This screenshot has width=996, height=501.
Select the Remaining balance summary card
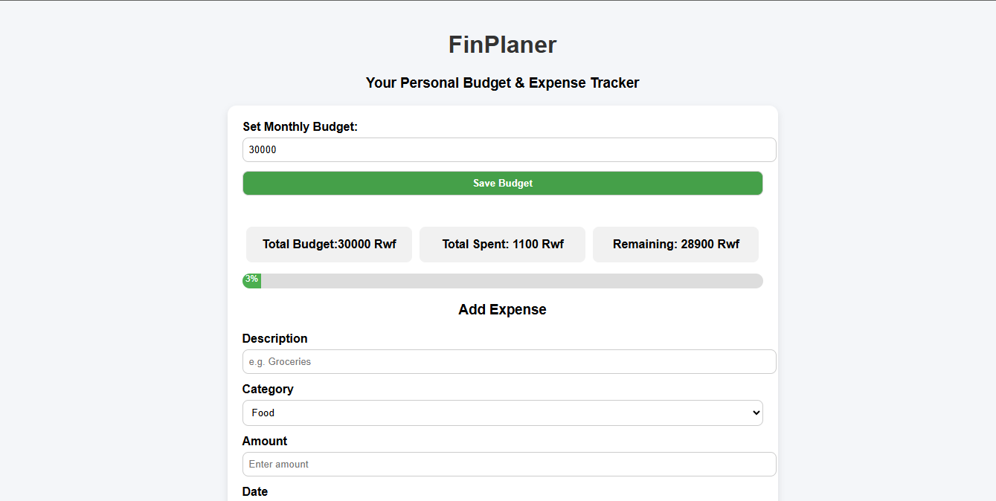coord(675,245)
